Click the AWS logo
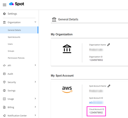The image size is (128, 118). click(x=67, y=90)
